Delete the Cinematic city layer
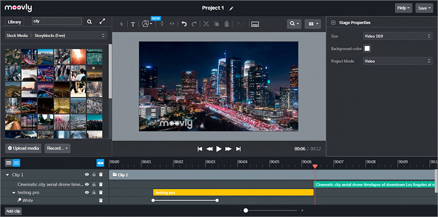This screenshot has width=438, height=217. [101, 184]
